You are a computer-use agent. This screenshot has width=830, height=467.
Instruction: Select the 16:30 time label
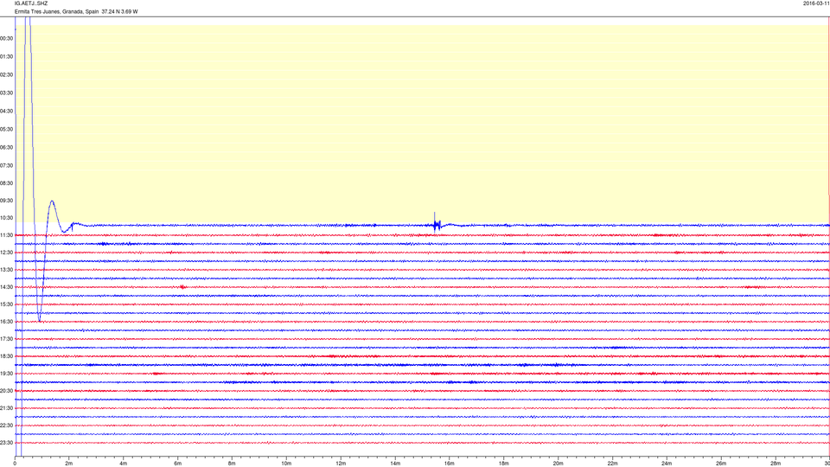[x=6, y=322]
